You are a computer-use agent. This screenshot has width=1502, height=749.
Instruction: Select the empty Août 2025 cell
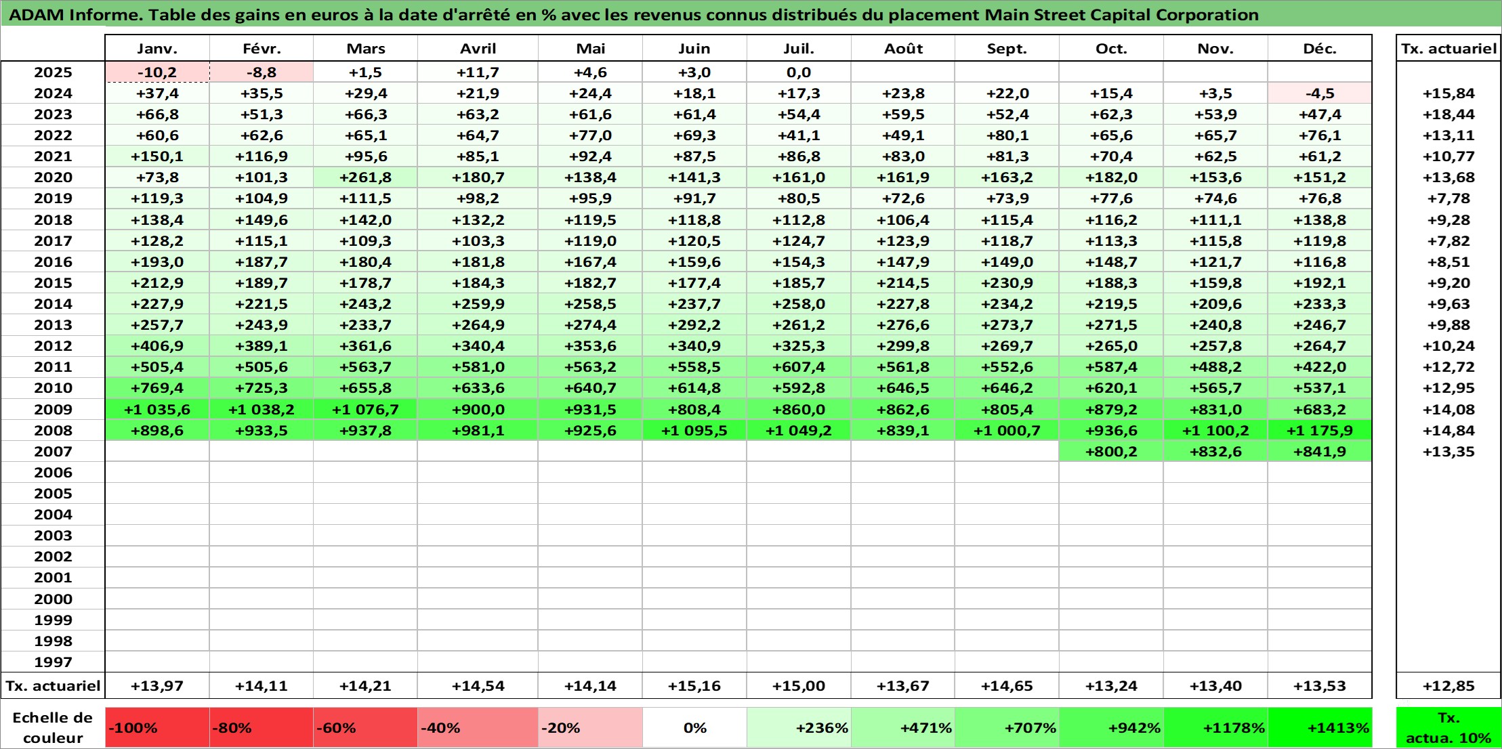coord(903,72)
